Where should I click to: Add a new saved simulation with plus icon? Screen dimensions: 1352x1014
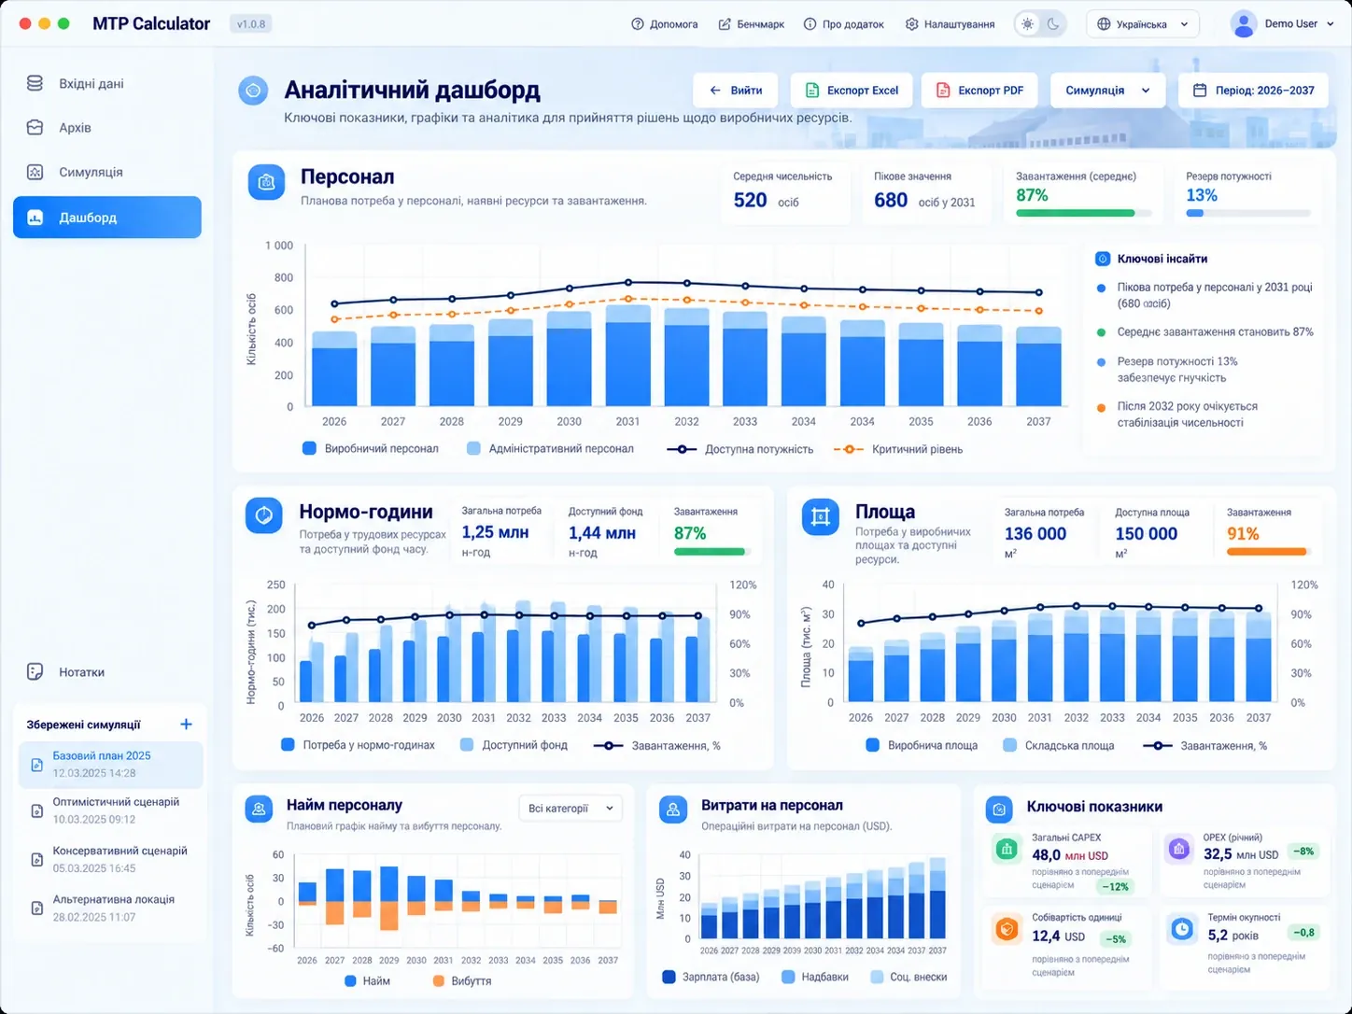click(186, 724)
